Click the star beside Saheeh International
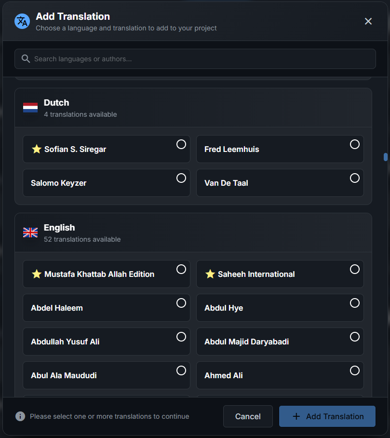 (210, 274)
